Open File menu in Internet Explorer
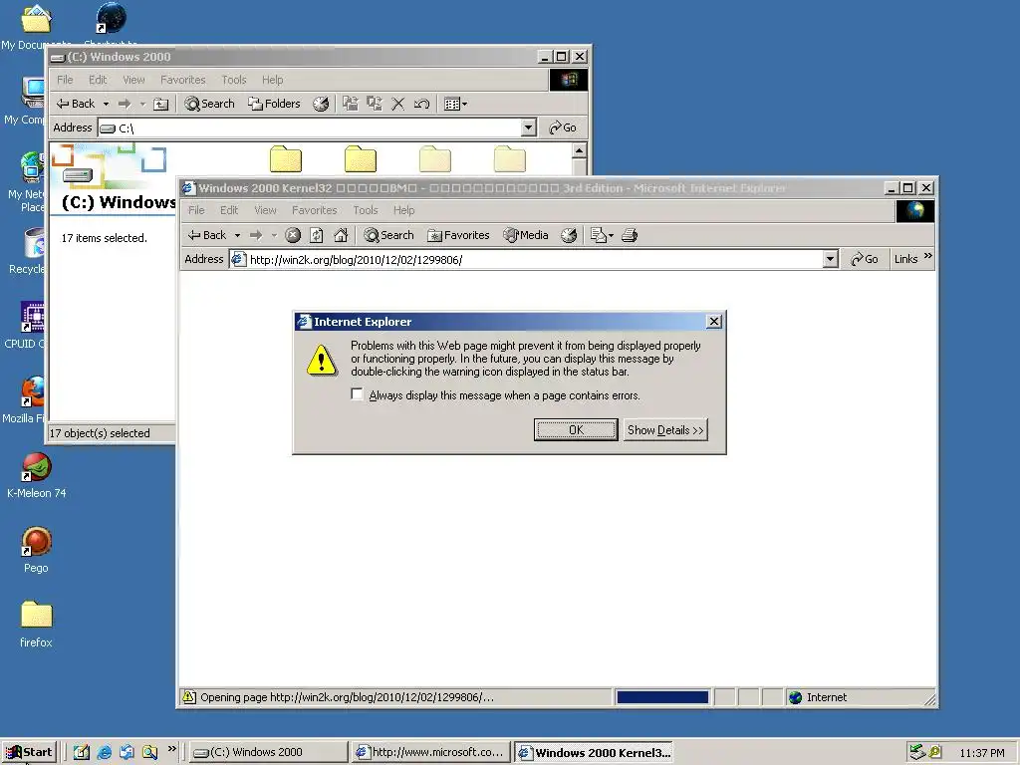Viewport: 1020px width, 765px height. coord(196,210)
